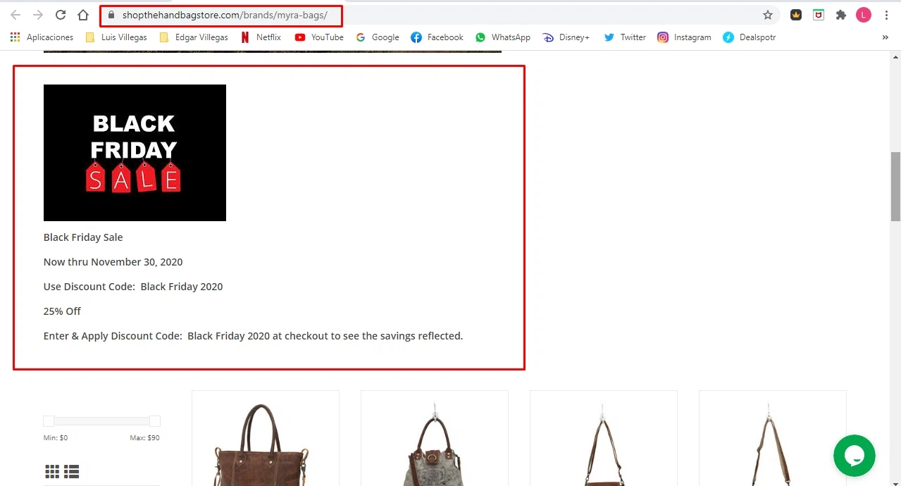
Task: Go to the browser home page icon
Action: pyautogui.click(x=83, y=15)
